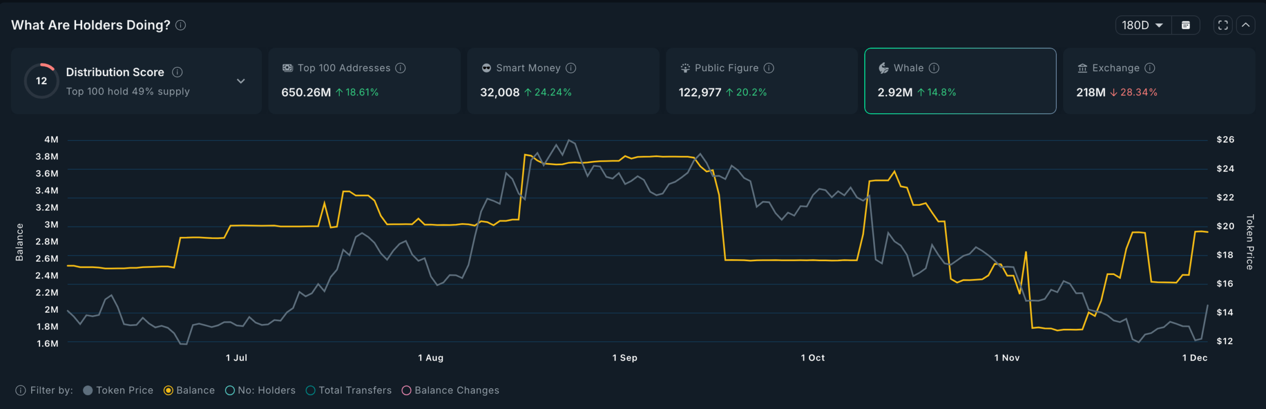Click the Distribution Score gauge showing 12
1266x409 pixels.
(42, 81)
